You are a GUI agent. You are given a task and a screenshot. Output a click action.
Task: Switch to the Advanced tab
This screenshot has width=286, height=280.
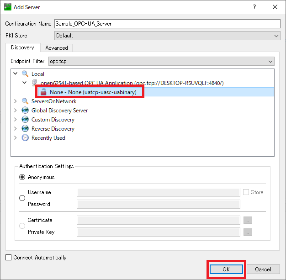tap(57, 48)
